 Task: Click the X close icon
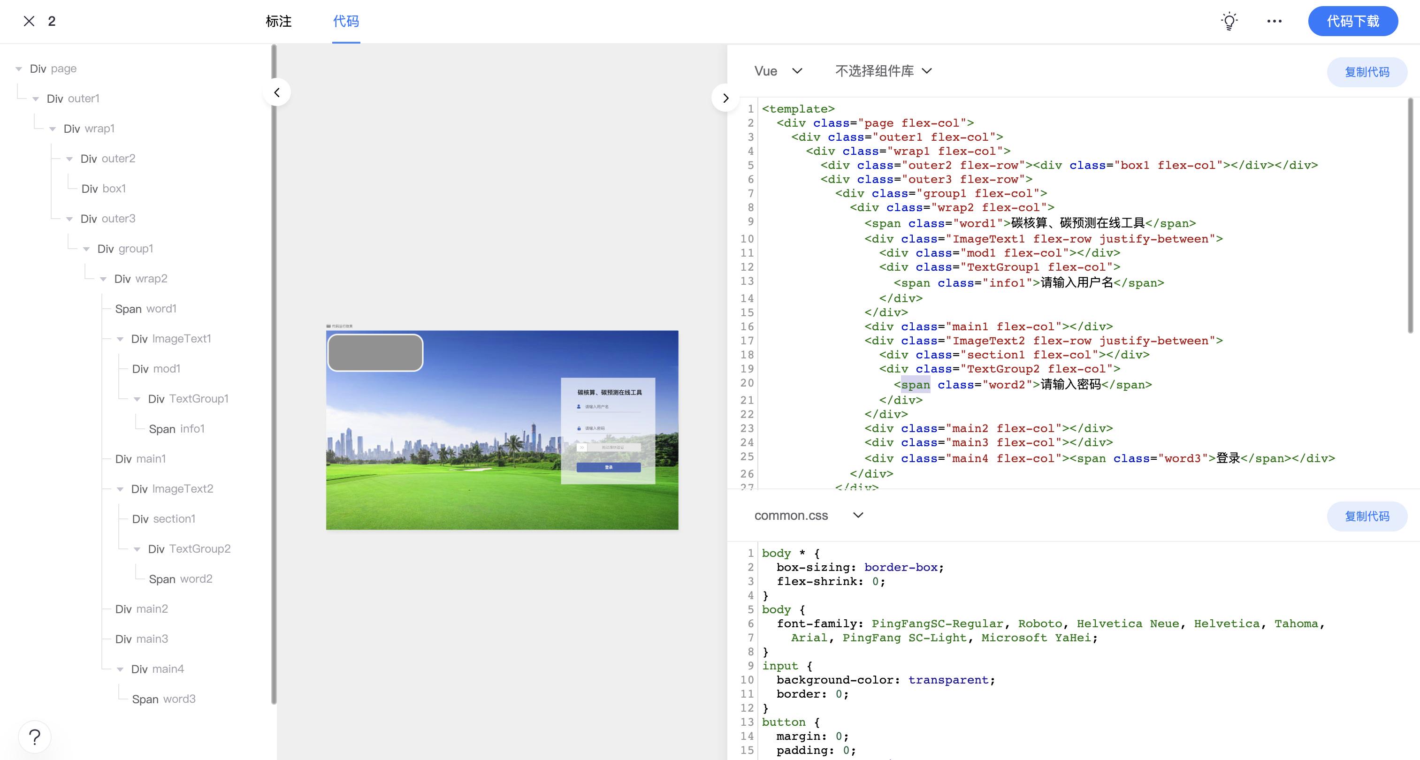point(29,21)
